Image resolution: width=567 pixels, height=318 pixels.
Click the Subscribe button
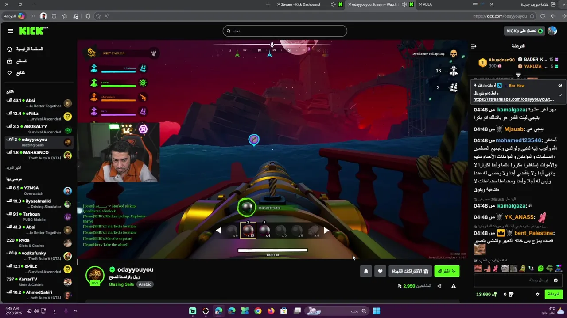447,271
